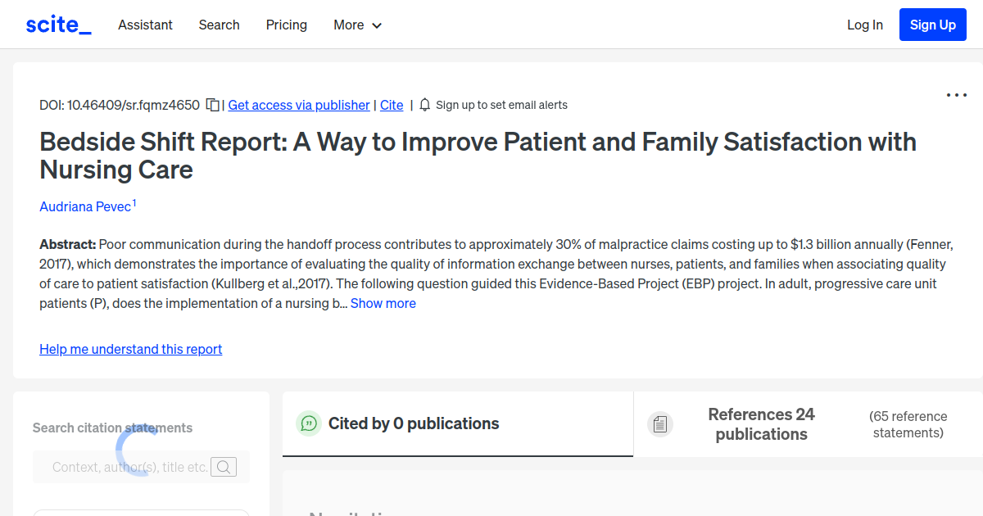
Task: Click the Log In link
Action: pos(864,25)
